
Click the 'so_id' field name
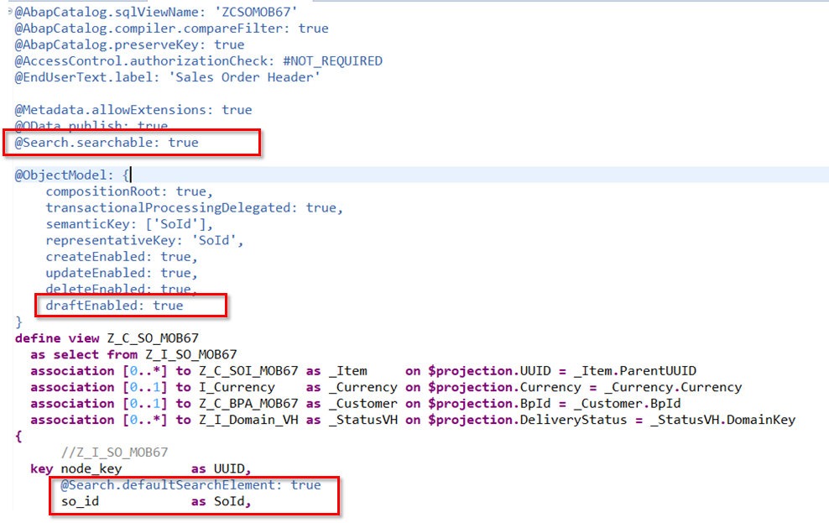pos(80,501)
